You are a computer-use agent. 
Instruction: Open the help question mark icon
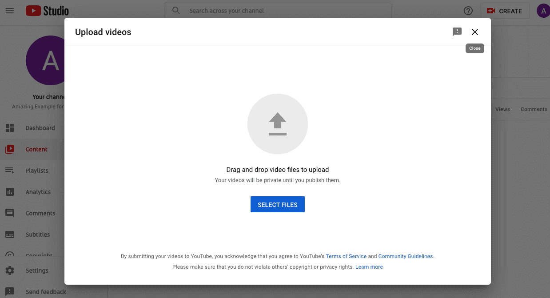coord(468,11)
